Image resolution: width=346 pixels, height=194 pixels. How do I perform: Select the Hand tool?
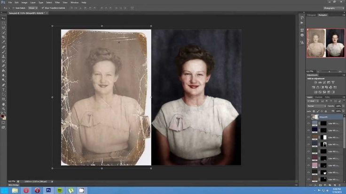click(3, 104)
